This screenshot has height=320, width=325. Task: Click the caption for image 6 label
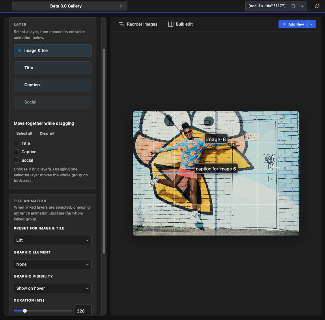click(x=216, y=169)
